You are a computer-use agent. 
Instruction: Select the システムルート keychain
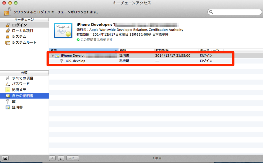pyautogui.click(x=24, y=43)
